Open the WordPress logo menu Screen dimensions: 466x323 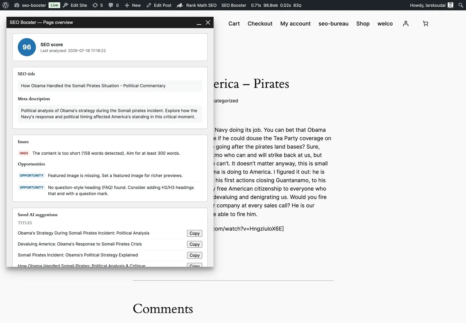(5, 5)
